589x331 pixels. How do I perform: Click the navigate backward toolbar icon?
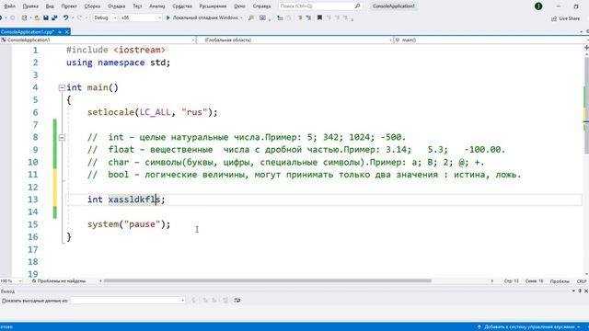point(2,17)
